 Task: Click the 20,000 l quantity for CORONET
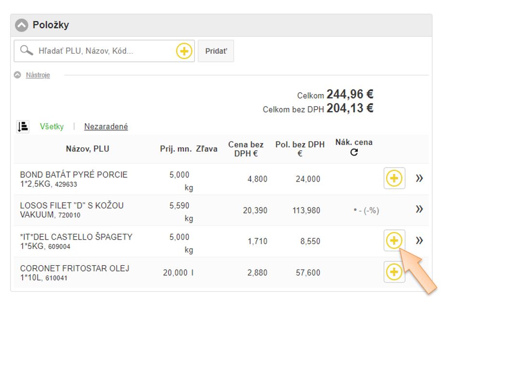tap(178, 273)
